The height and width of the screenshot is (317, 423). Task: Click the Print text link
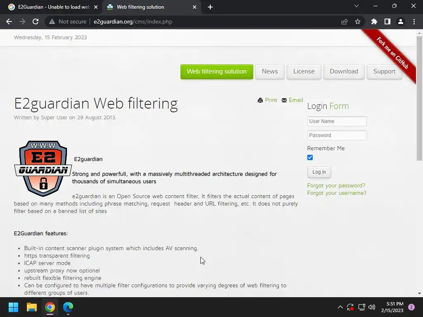(271, 100)
